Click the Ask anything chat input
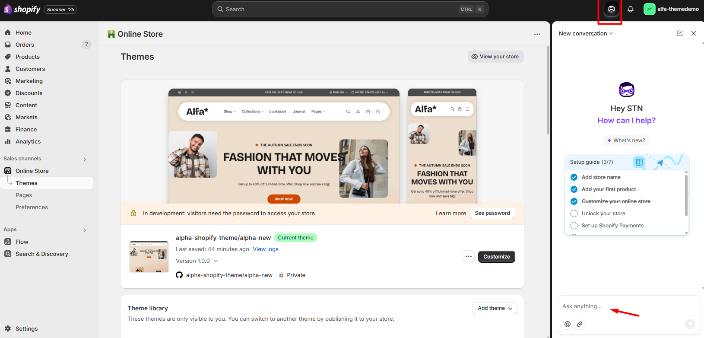This screenshot has width=704, height=338. click(628, 306)
